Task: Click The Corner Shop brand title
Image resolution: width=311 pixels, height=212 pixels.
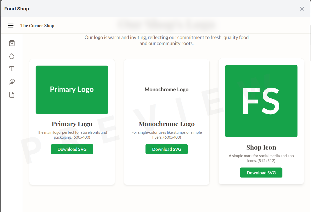Action: point(37,26)
